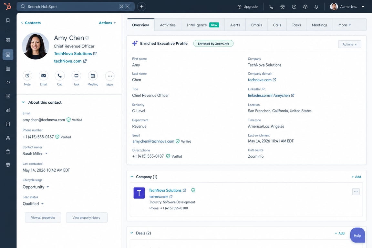372x248 pixels.
Task: Schedule a Meeting with the contact
Action: click(93, 76)
